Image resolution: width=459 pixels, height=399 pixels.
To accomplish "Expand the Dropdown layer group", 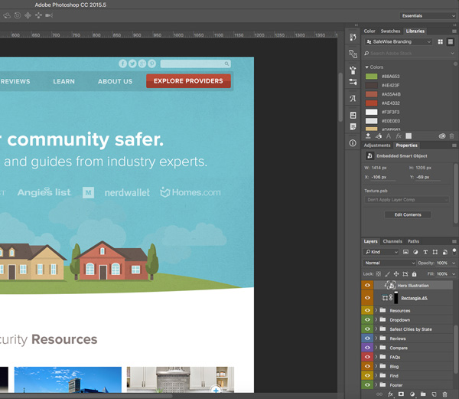I will [x=376, y=319].
